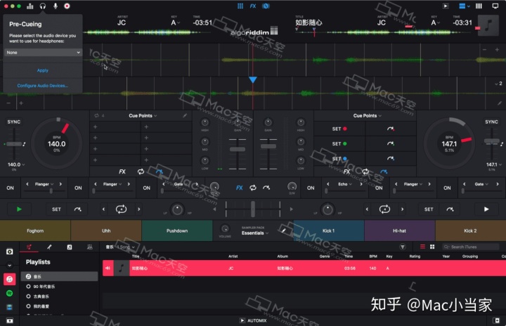Select the fourth library tab icon
Image resolution: width=506 pixels, height=326 pixels.
pos(90,247)
